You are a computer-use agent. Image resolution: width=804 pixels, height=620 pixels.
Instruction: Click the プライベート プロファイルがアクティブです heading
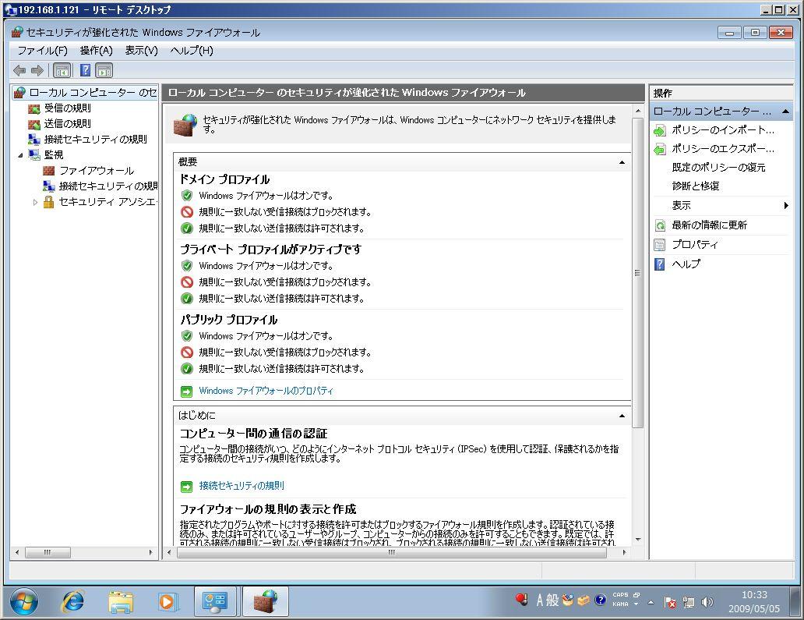[x=270, y=250]
